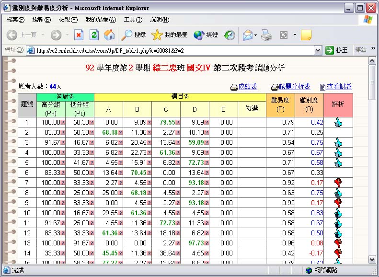Expand the address bar URL dropdown
This screenshot has width=379, height=277.
(318, 50)
